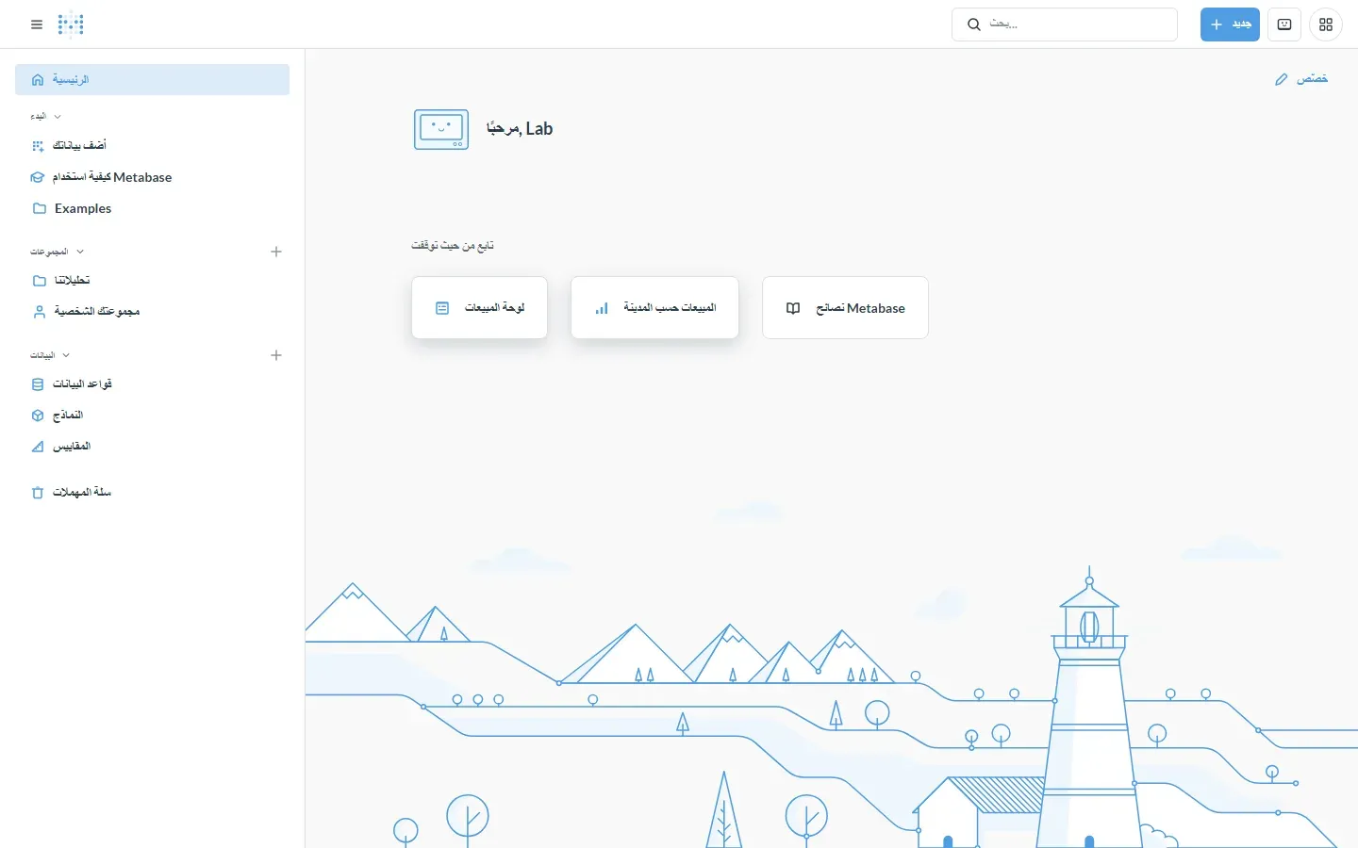The image size is (1358, 848).
Task: Click the Metabase logo
Action: 71,24
